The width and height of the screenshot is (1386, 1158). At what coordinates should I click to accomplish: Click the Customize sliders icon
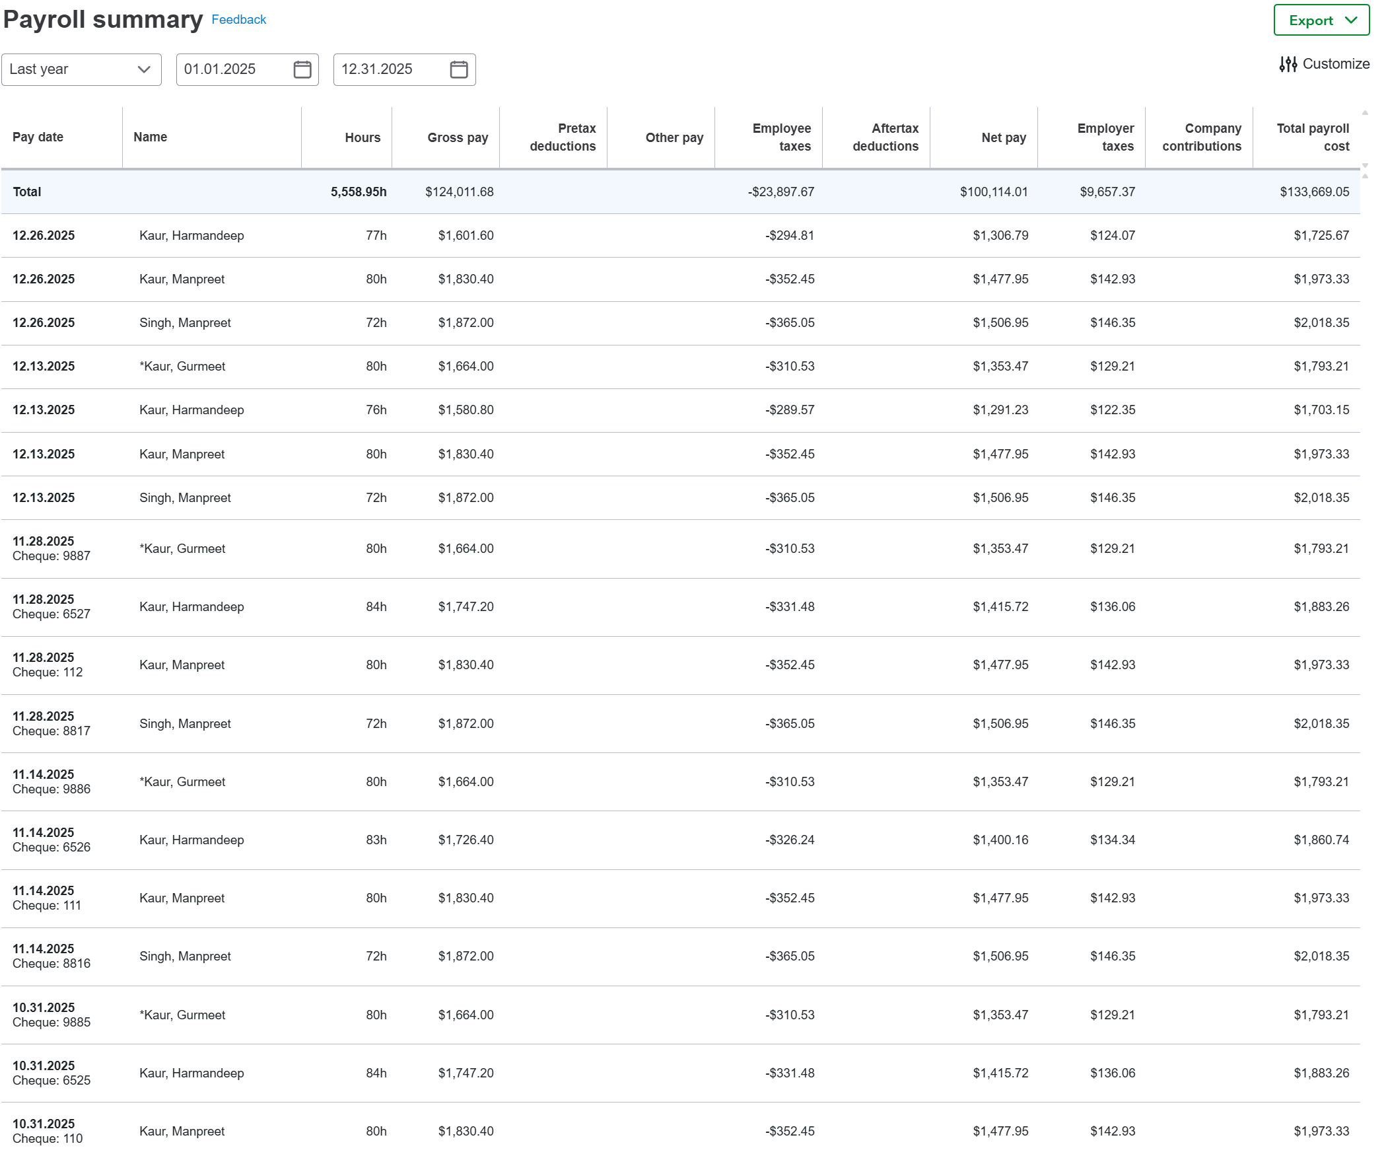click(x=1288, y=64)
